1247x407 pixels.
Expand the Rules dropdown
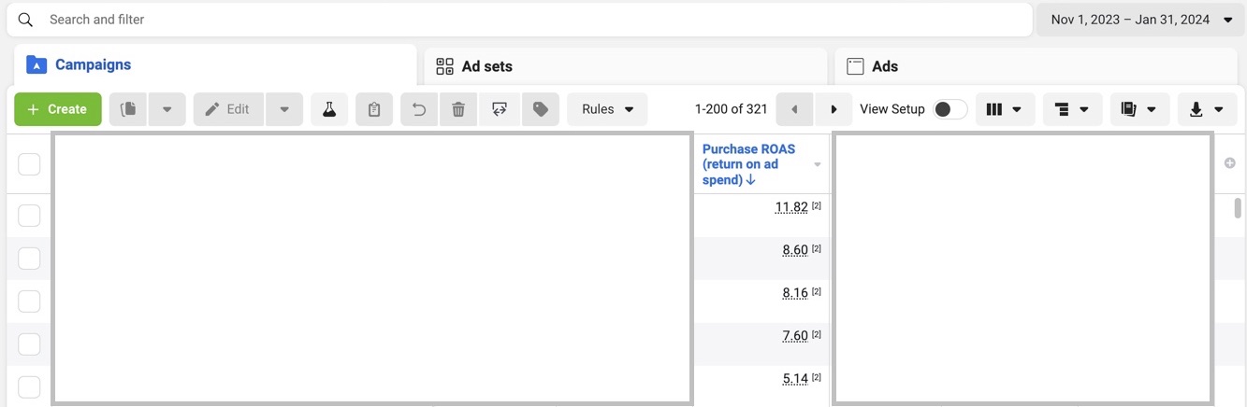pyautogui.click(x=607, y=109)
